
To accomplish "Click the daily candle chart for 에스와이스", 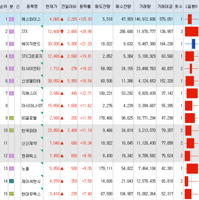I will 191,19.
